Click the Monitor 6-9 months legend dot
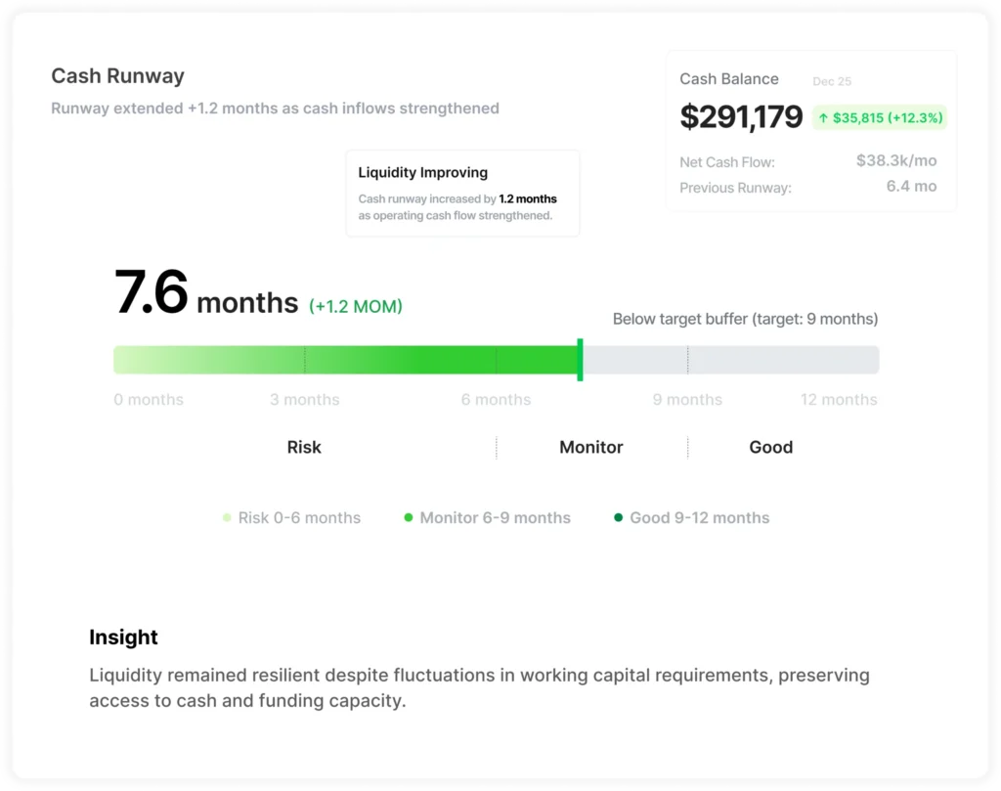Viewport: 1001px width, 791px height. pos(409,517)
